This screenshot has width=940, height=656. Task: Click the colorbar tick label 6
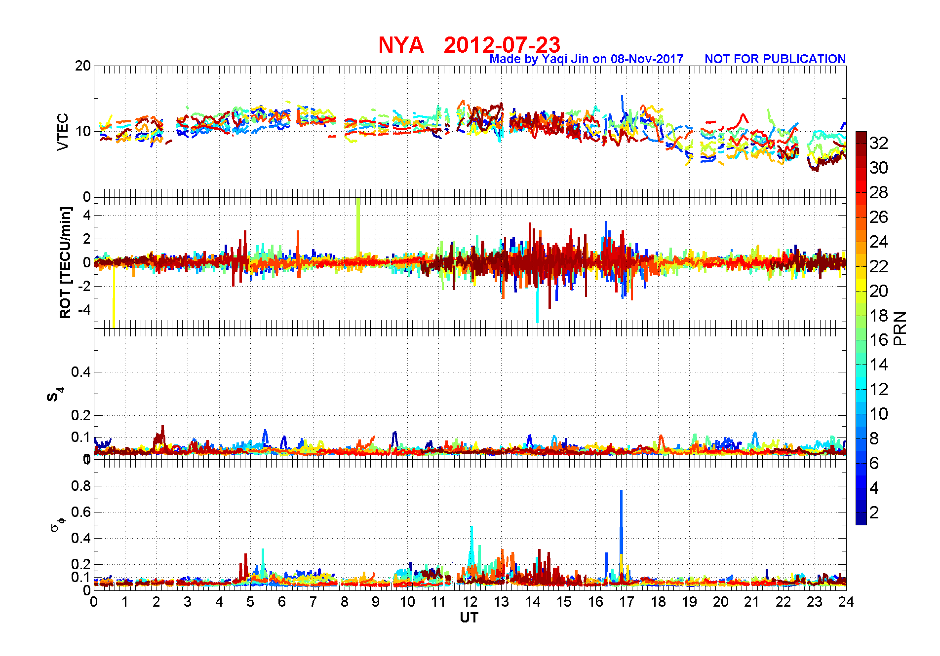click(874, 463)
